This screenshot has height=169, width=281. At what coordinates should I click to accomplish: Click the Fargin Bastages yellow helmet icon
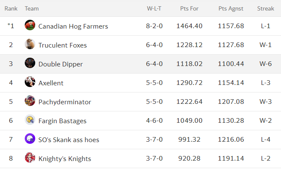[30, 120]
